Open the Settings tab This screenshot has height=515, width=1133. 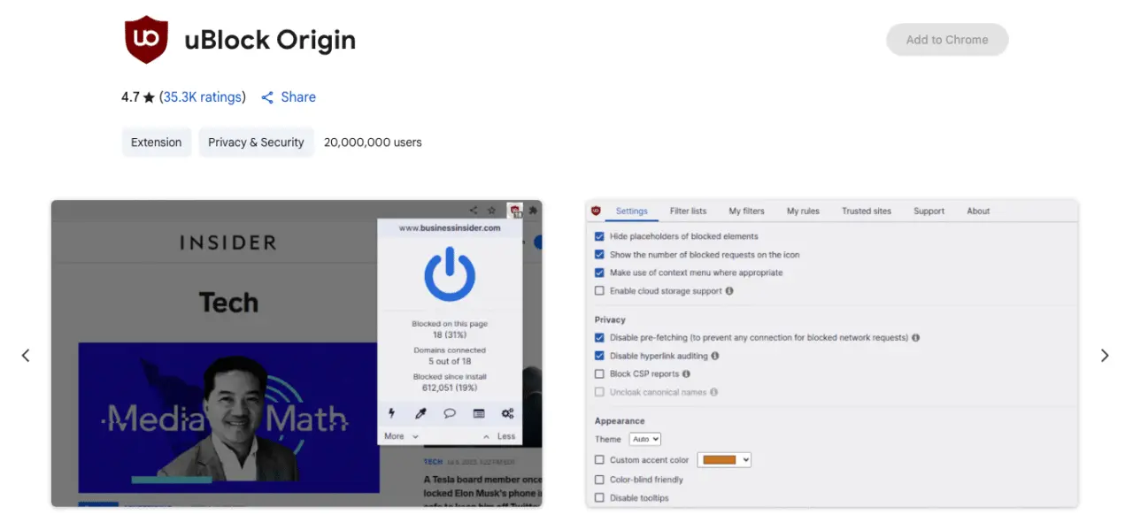coord(632,211)
